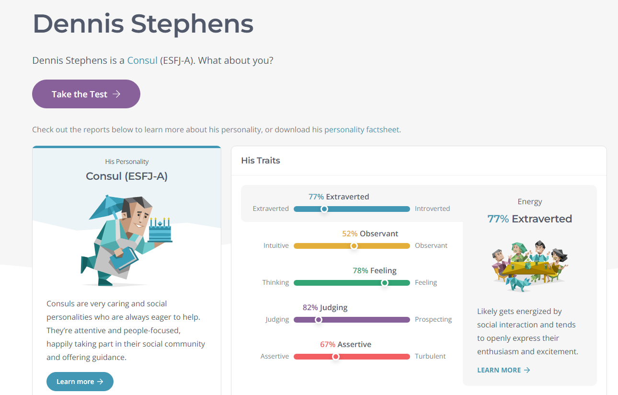Screen dimensions: 618x395
Task: Click the Consul character illustration
Action: (x=126, y=240)
